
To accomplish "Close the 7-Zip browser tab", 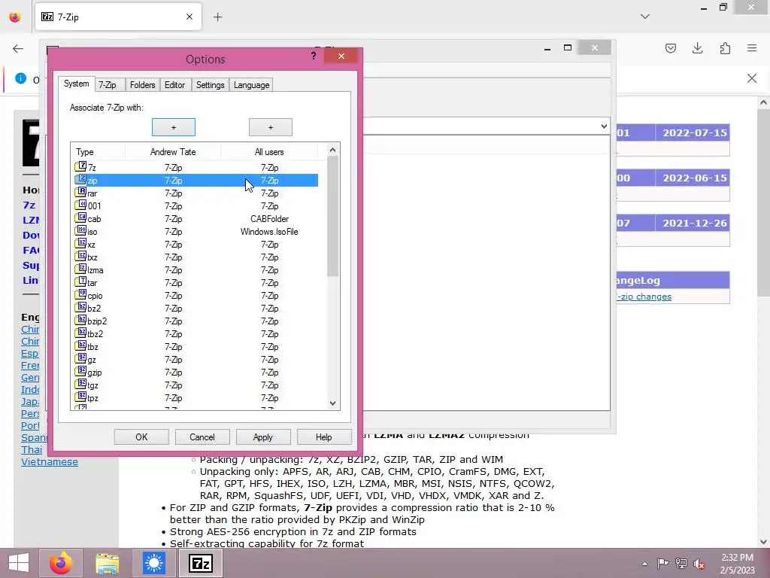I will point(189,17).
